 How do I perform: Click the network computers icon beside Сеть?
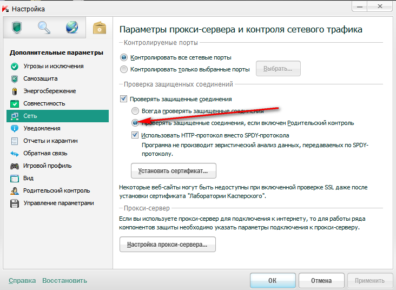click(15, 116)
